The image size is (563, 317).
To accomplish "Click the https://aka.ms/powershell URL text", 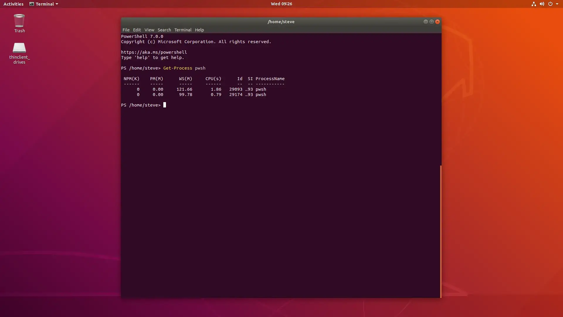I will (154, 52).
